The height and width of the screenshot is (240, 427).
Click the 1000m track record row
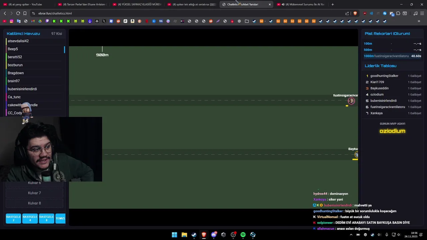pyautogui.click(x=392, y=56)
